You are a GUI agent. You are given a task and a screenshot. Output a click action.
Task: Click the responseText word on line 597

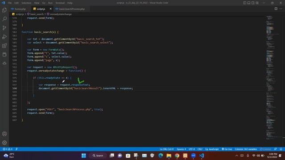(80, 85)
